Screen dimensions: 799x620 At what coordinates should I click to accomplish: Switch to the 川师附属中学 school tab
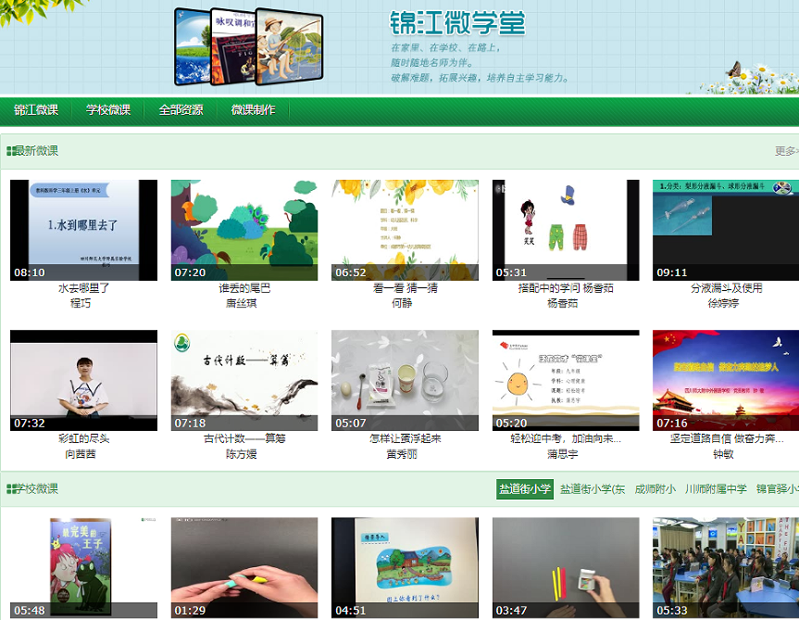coord(716,489)
